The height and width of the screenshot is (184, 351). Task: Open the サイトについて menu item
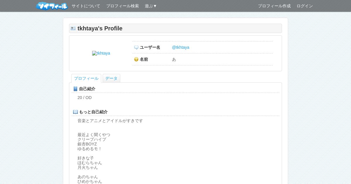point(86,6)
